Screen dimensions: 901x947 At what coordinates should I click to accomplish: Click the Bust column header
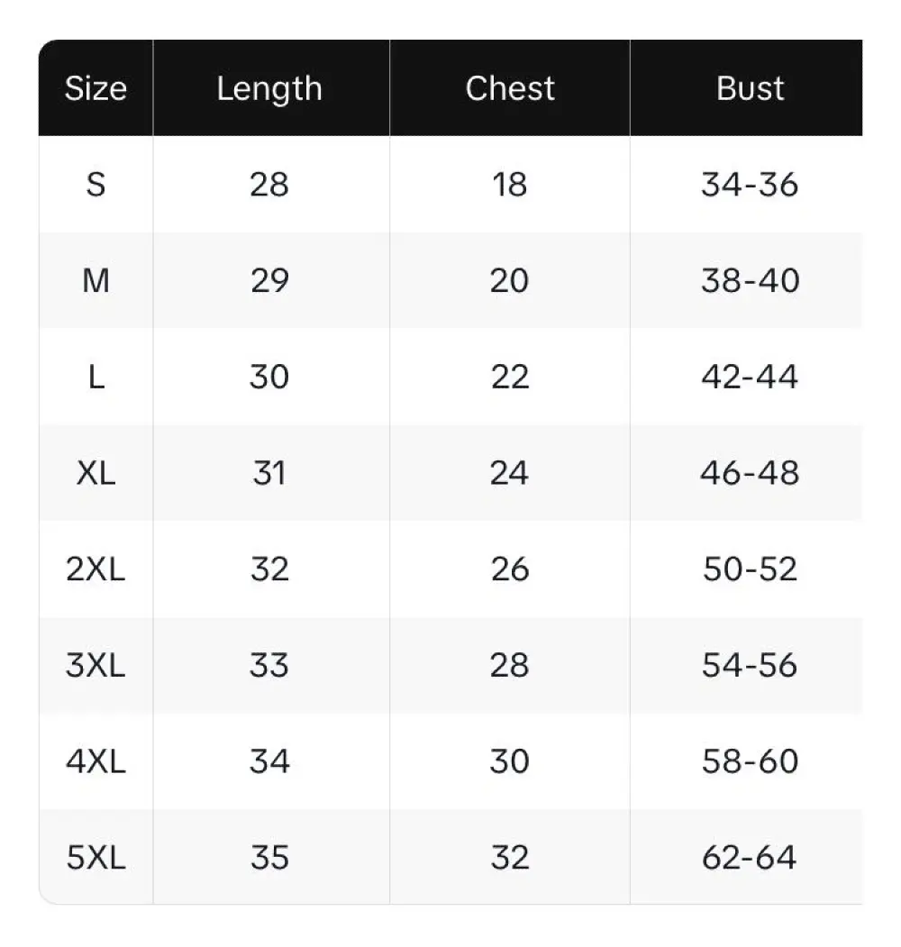coord(750,88)
